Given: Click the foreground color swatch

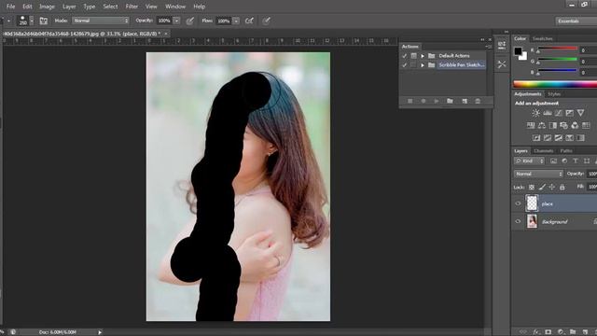Looking at the screenshot, I should point(518,51).
